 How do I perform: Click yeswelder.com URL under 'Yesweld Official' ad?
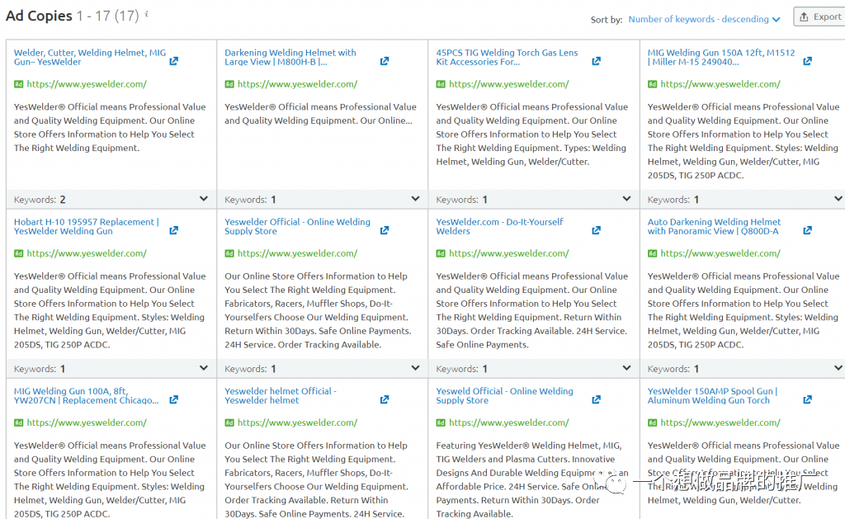click(508, 422)
